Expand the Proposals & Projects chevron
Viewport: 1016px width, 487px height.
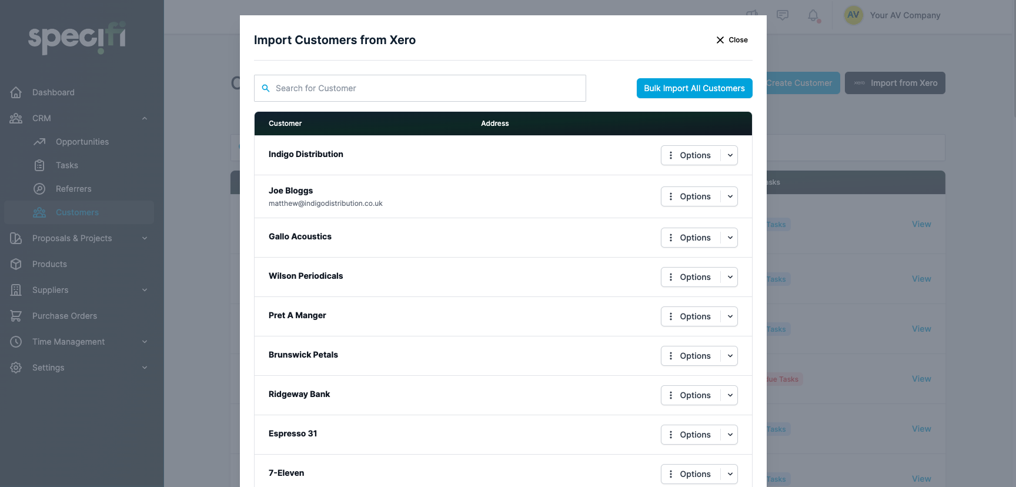[145, 238]
